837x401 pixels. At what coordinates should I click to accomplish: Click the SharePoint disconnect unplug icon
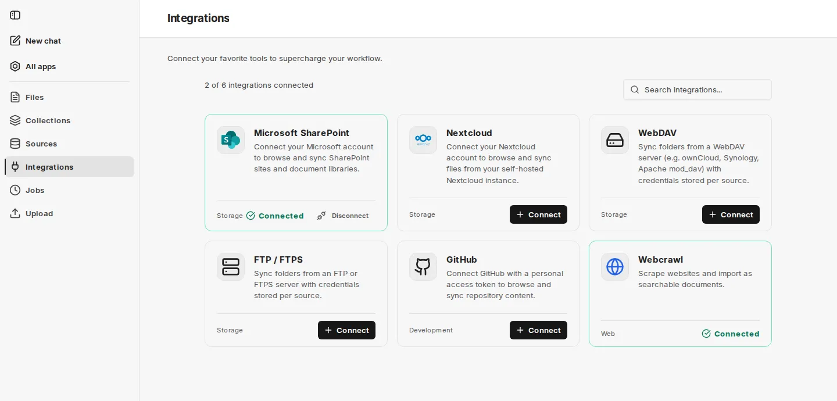[x=321, y=216]
